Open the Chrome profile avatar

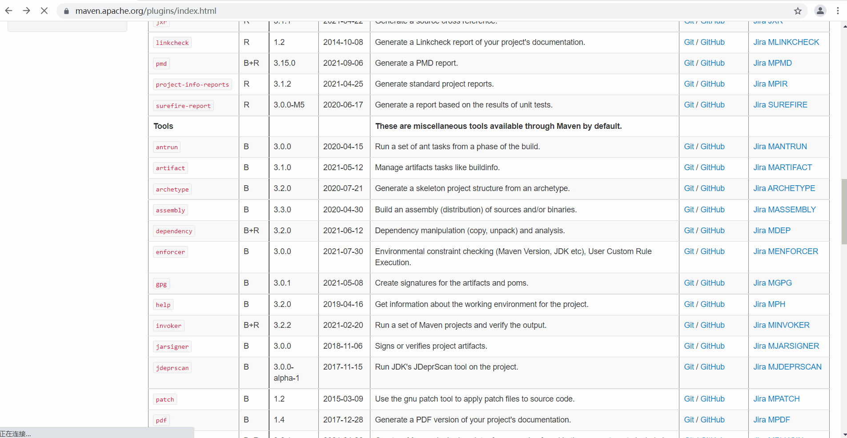tap(820, 11)
